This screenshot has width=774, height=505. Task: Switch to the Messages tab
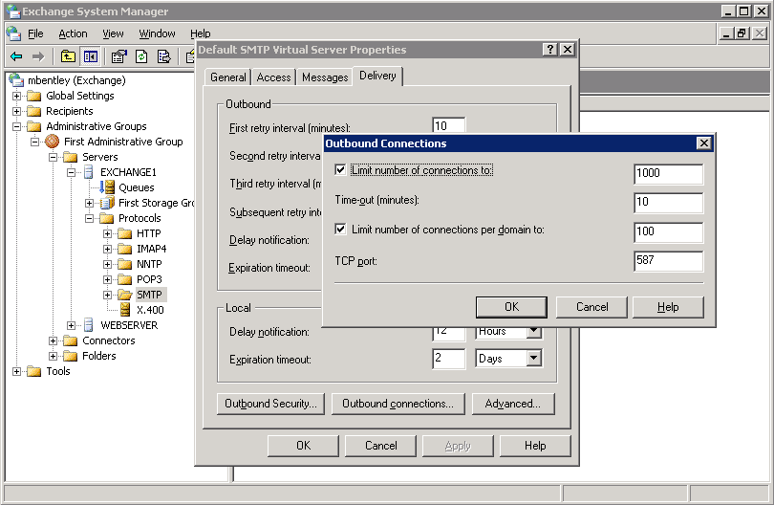tap(325, 77)
